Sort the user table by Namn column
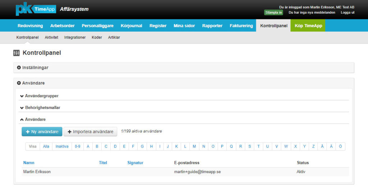This screenshot has width=368, height=196. (29, 163)
